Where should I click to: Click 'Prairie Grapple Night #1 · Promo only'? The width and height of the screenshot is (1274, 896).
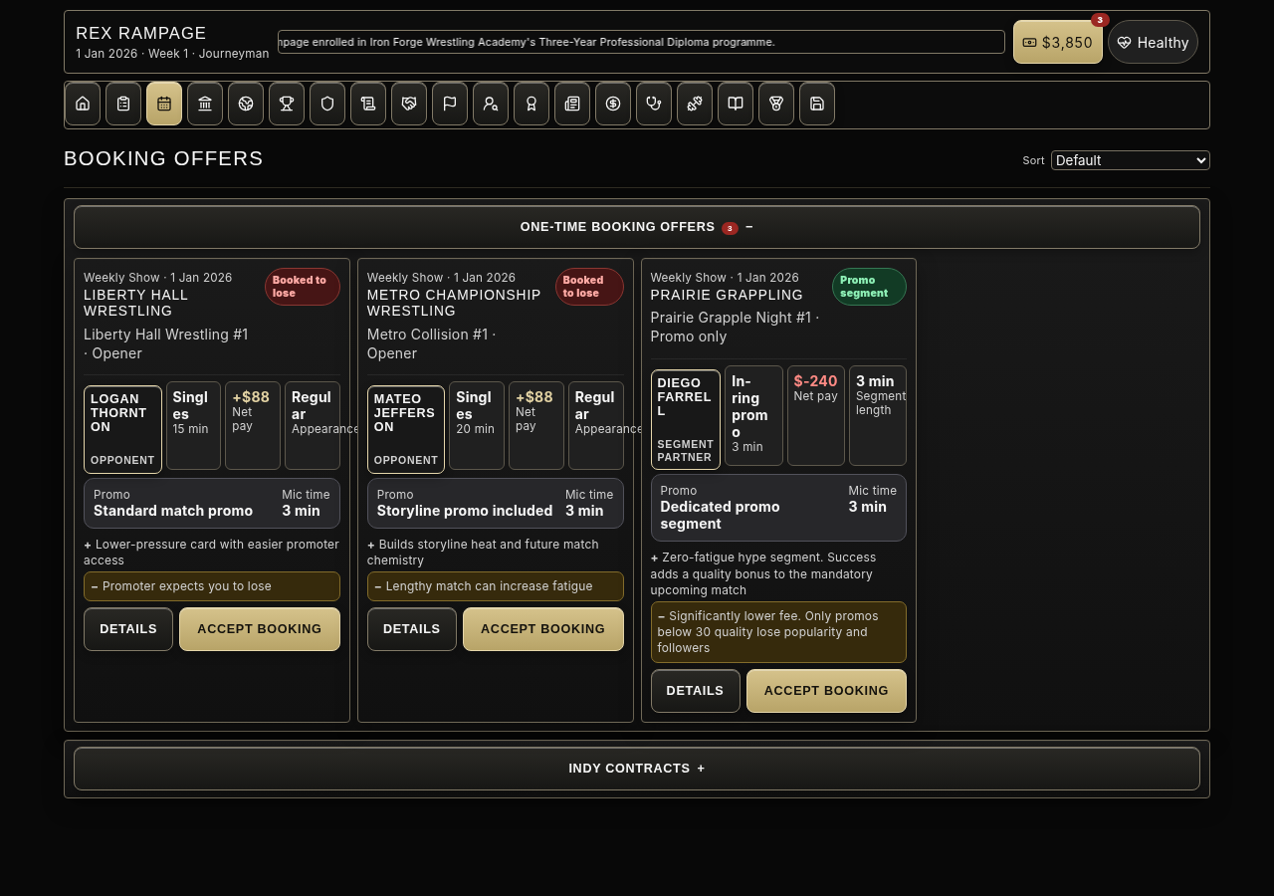click(735, 327)
